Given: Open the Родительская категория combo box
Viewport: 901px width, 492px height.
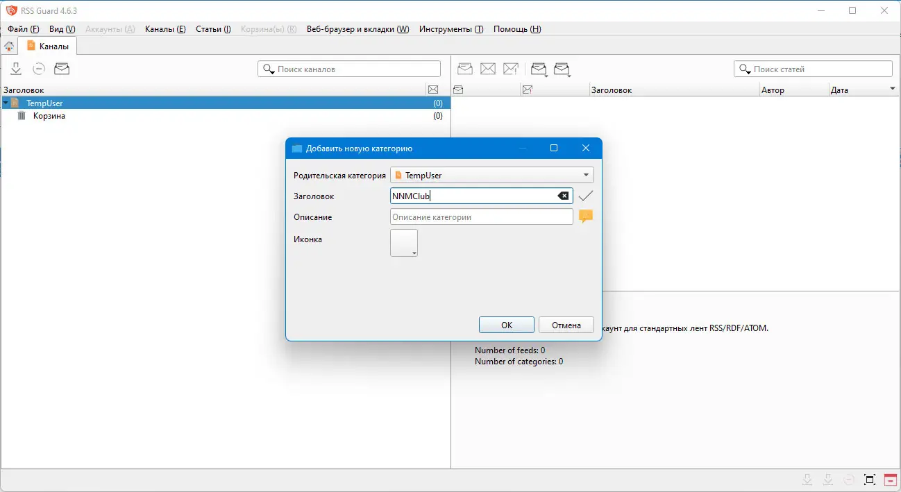Looking at the screenshot, I should point(492,176).
